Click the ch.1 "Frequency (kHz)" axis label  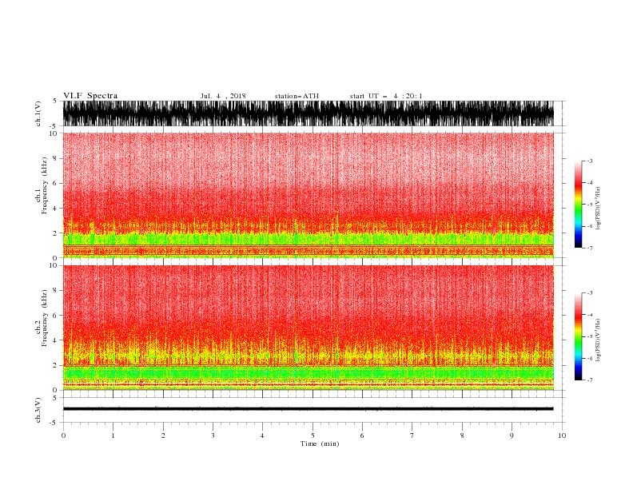pos(45,185)
